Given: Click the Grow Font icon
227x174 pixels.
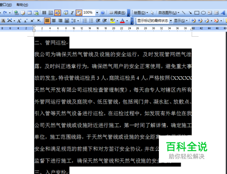Looking at the screenshot, I should click(19, 21).
